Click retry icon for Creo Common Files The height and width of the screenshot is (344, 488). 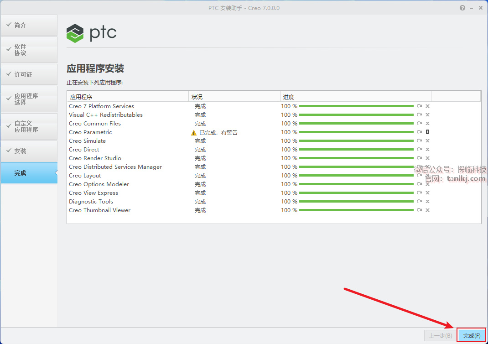pos(419,124)
